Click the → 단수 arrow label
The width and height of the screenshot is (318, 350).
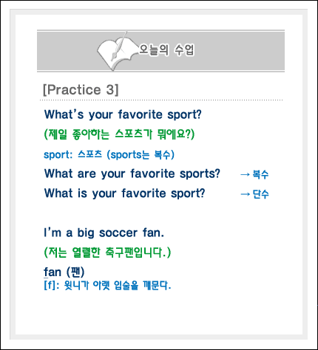tap(254, 194)
